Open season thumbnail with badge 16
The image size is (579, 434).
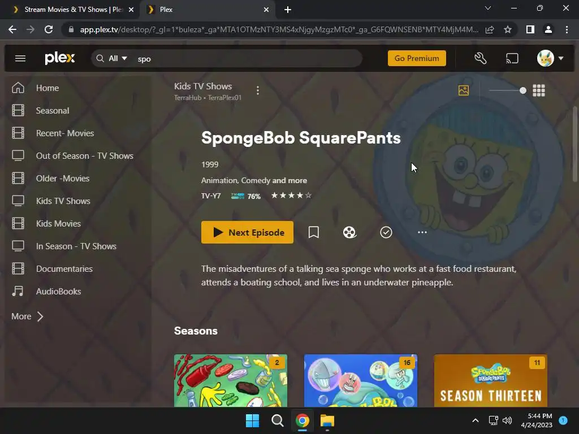click(360, 380)
